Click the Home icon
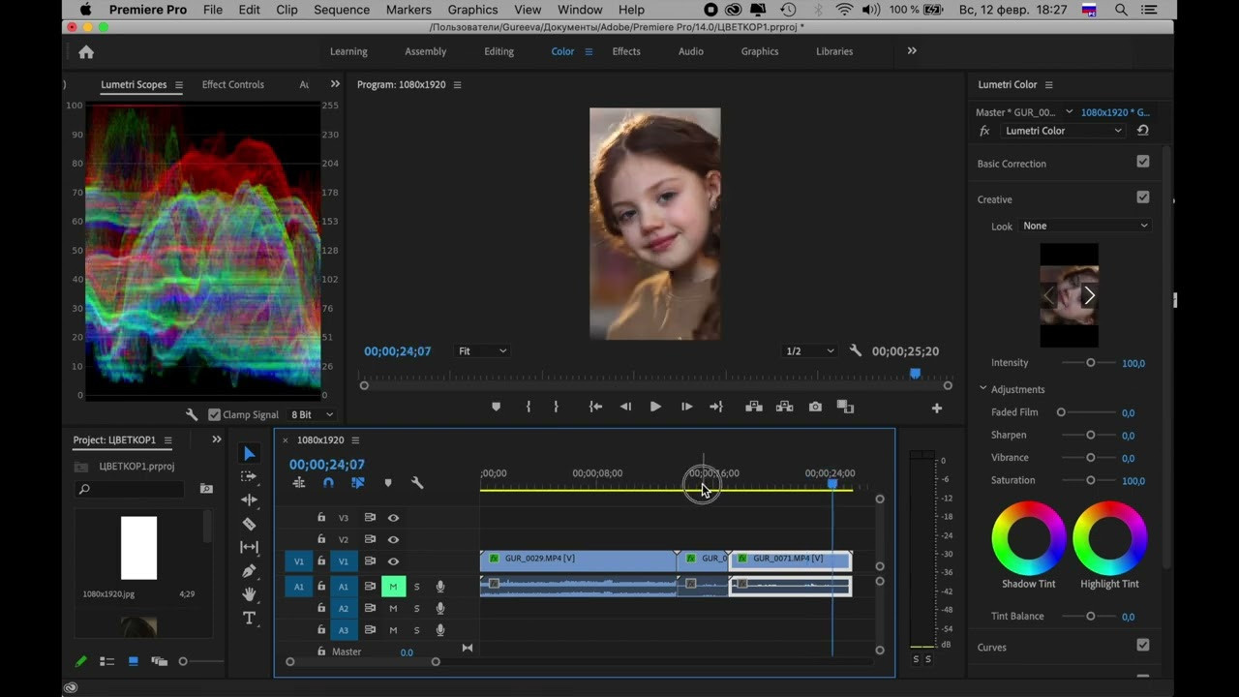1239x697 pixels. point(86,52)
